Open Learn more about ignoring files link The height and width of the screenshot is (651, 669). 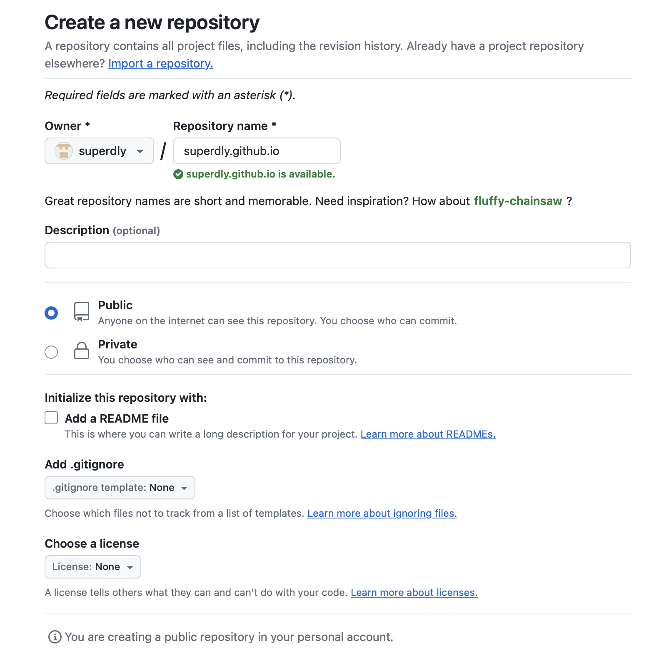(382, 513)
